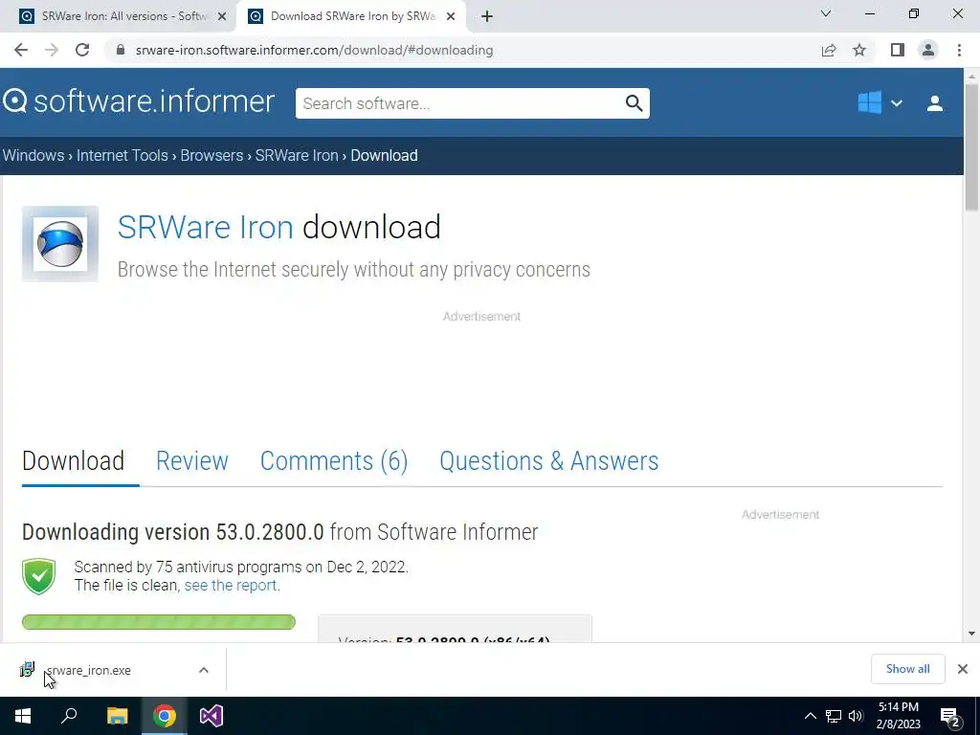
Task: Open clock showing 5:14 PM
Action: click(x=898, y=716)
